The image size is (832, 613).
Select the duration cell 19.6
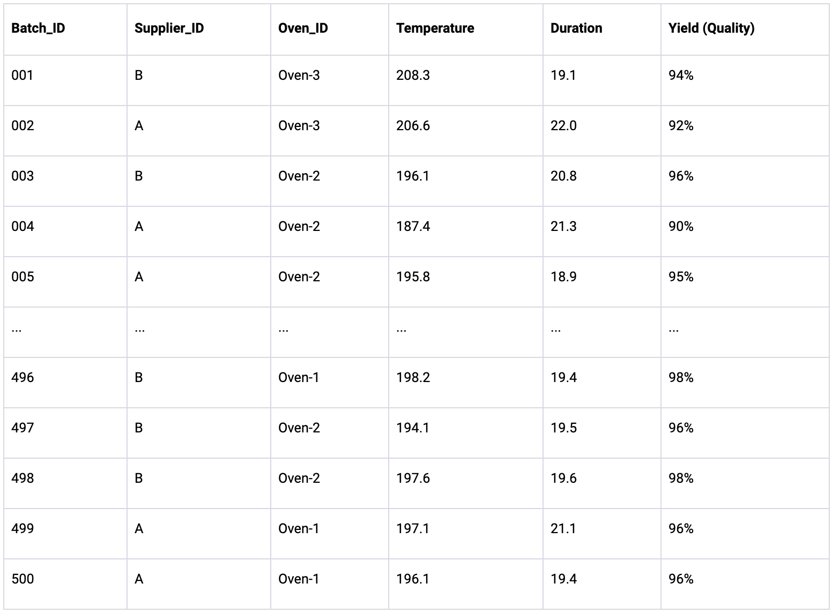tap(563, 479)
